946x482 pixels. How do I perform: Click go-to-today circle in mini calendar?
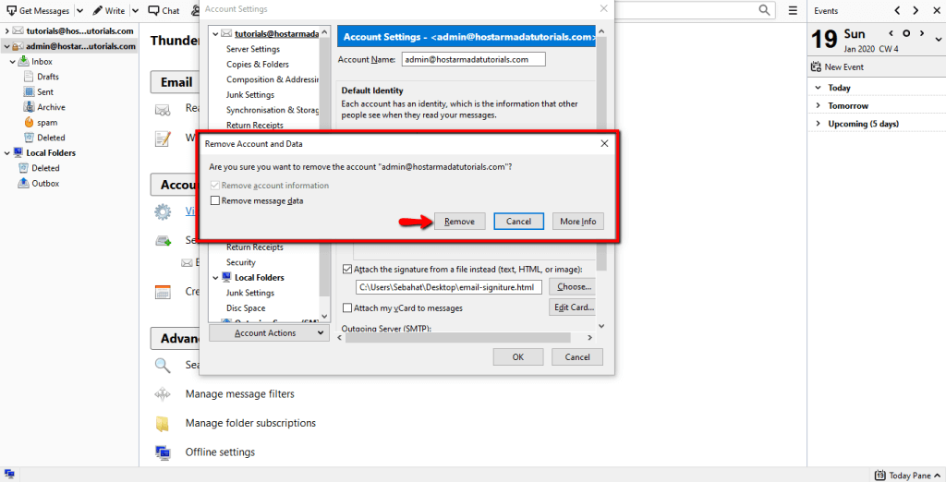[x=905, y=33]
